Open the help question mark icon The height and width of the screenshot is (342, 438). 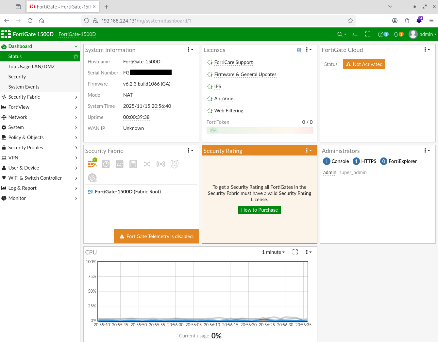point(381,34)
